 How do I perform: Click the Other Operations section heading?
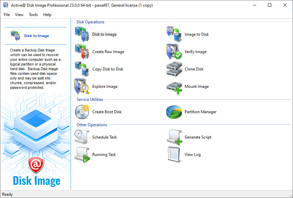click(x=92, y=125)
